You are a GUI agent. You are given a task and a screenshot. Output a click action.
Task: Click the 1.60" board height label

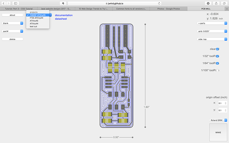[147, 107]
